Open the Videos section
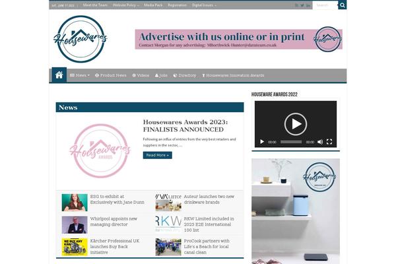Screen dimensions: 396x264 tap(141, 75)
